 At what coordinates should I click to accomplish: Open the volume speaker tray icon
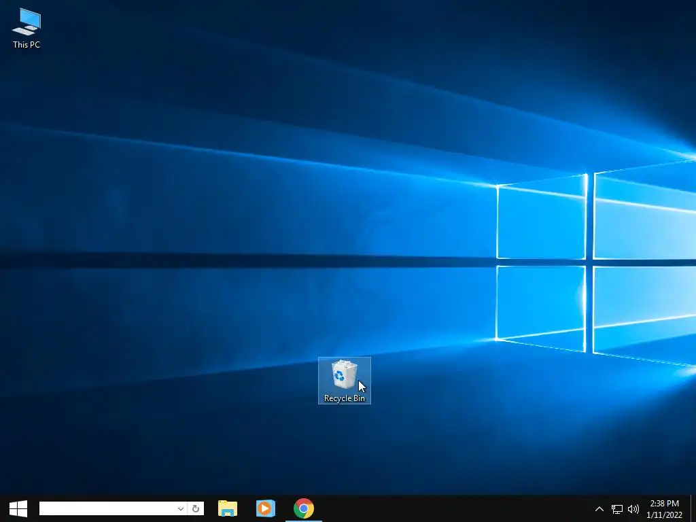pyautogui.click(x=633, y=509)
